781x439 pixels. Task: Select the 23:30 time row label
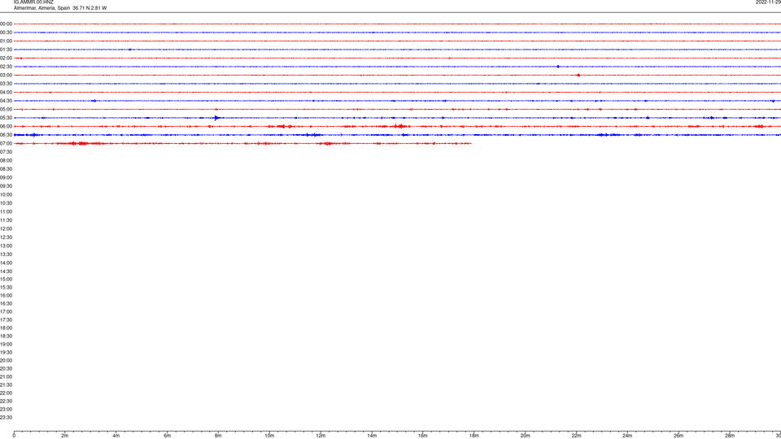coord(6,418)
